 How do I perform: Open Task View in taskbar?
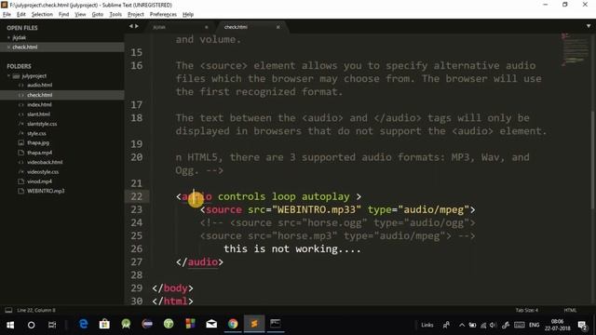pyautogui.click(x=52, y=325)
